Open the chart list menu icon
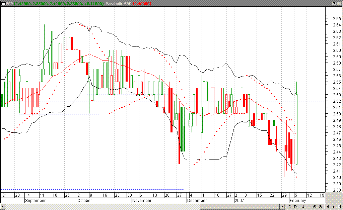The height and width of the screenshot is (210, 343). click(x=339, y=207)
